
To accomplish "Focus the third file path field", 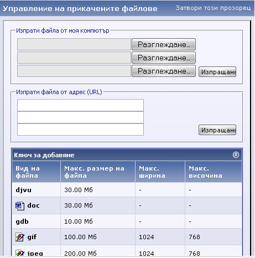I will (x=74, y=71).
